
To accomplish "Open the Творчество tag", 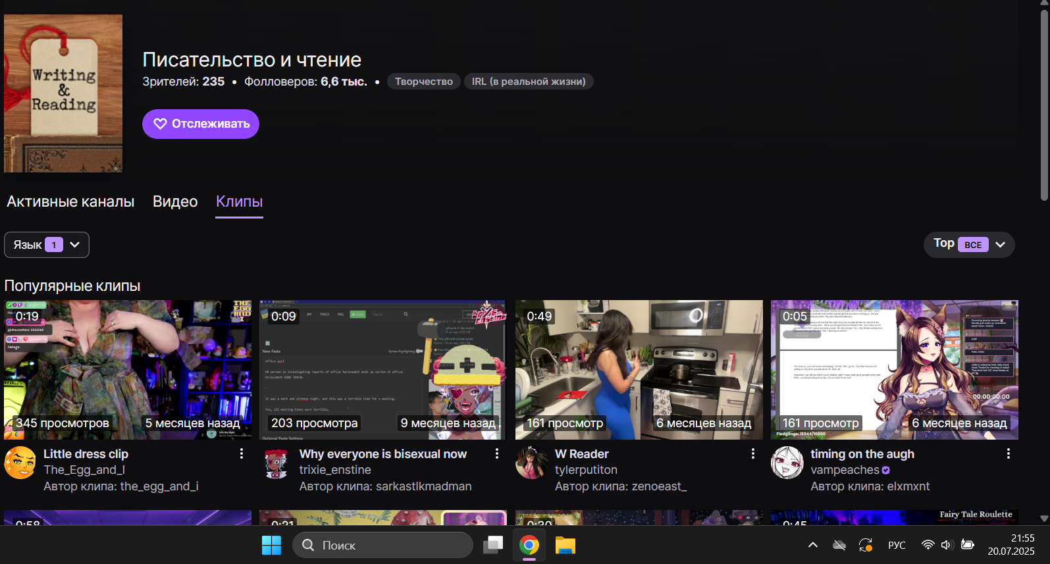I will [x=423, y=82].
